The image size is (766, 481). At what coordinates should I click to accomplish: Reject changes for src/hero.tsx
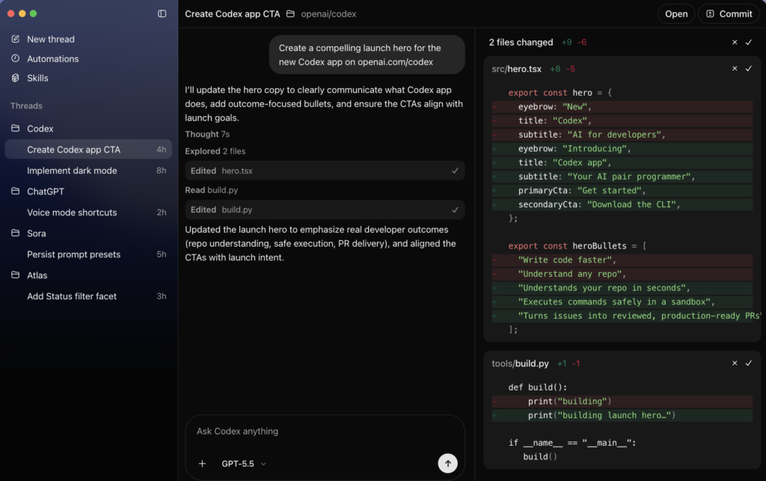735,69
